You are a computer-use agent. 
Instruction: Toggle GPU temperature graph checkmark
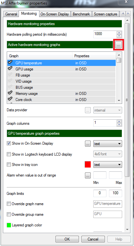pos(10,63)
